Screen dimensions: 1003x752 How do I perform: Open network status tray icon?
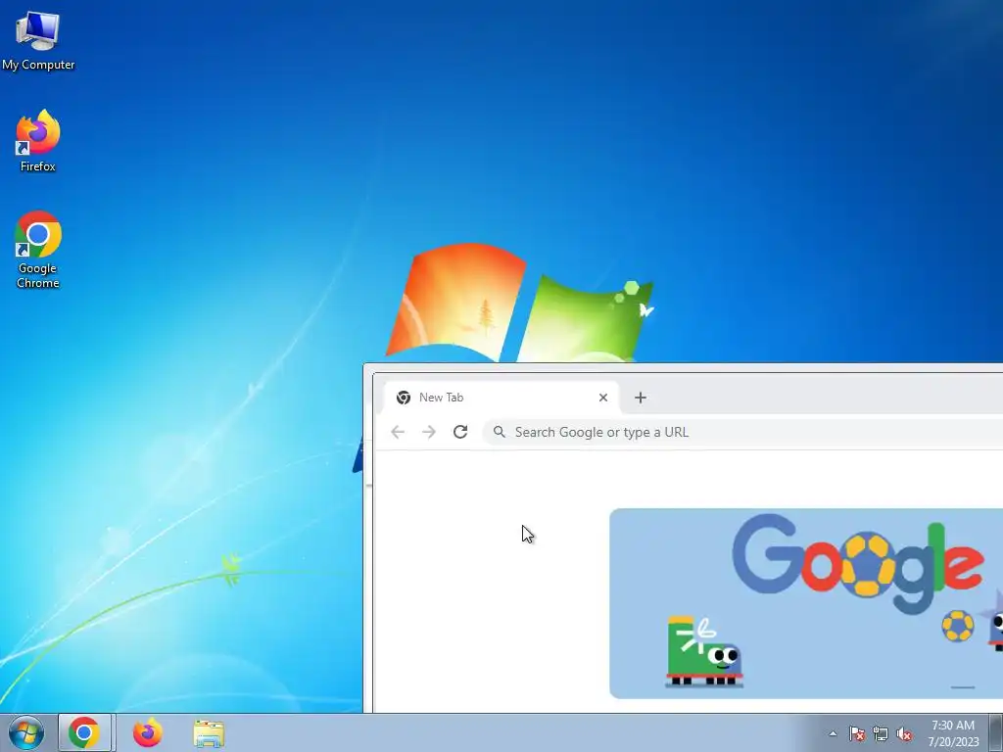[881, 733]
